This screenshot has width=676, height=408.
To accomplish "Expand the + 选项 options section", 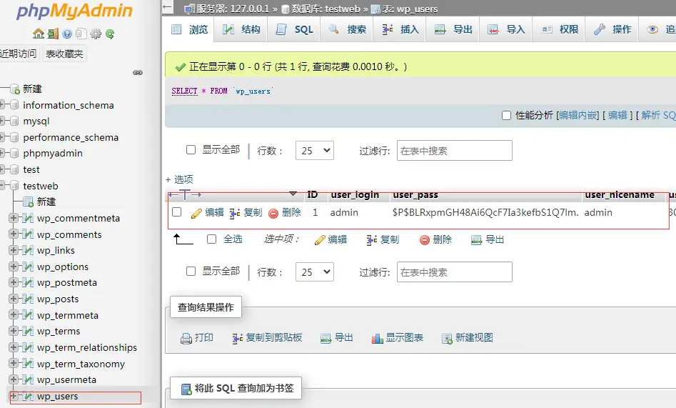I will click(179, 179).
